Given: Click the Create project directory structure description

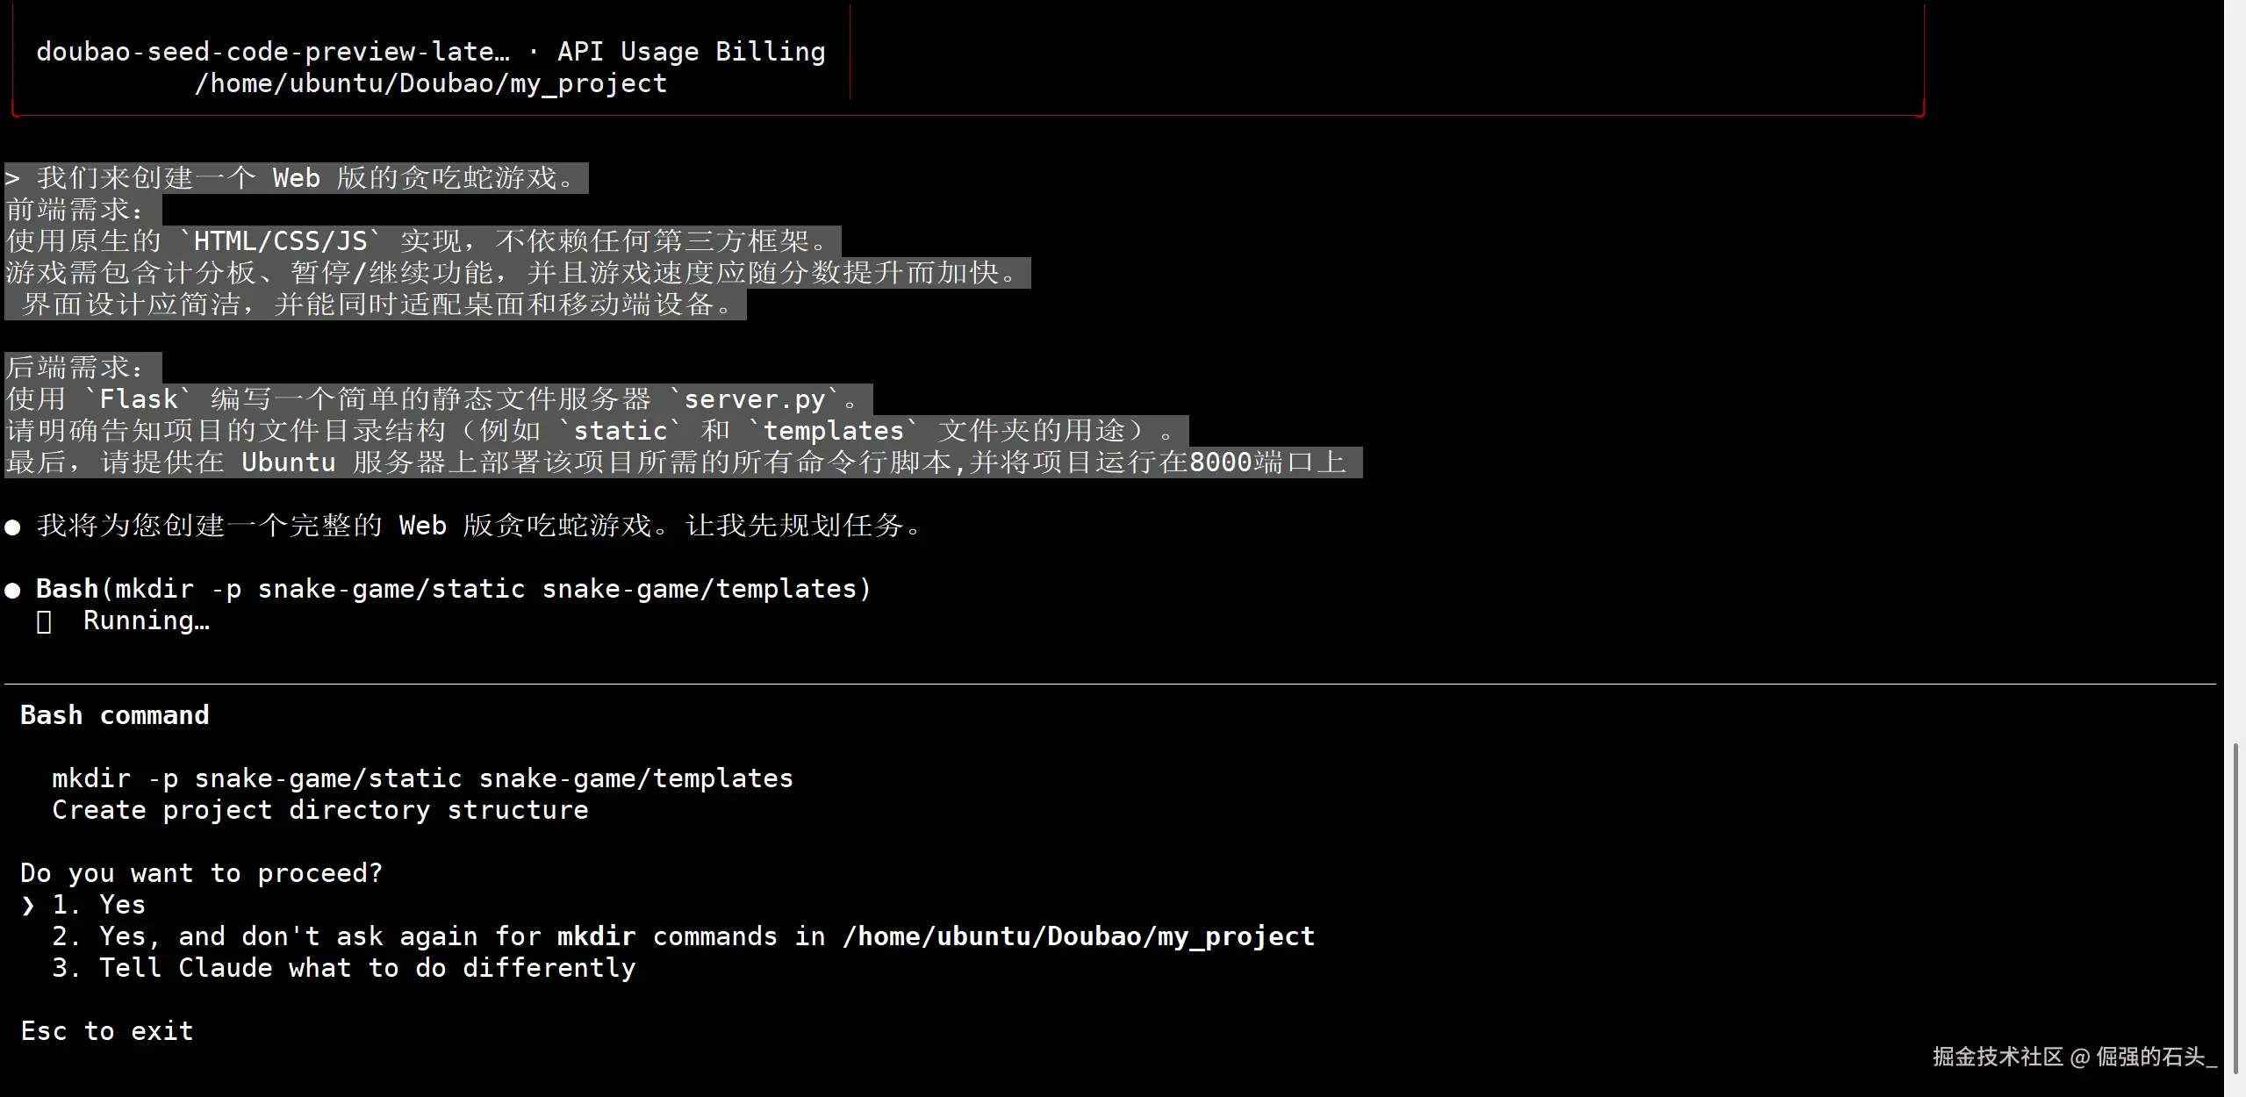Looking at the screenshot, I should [320, 810].
